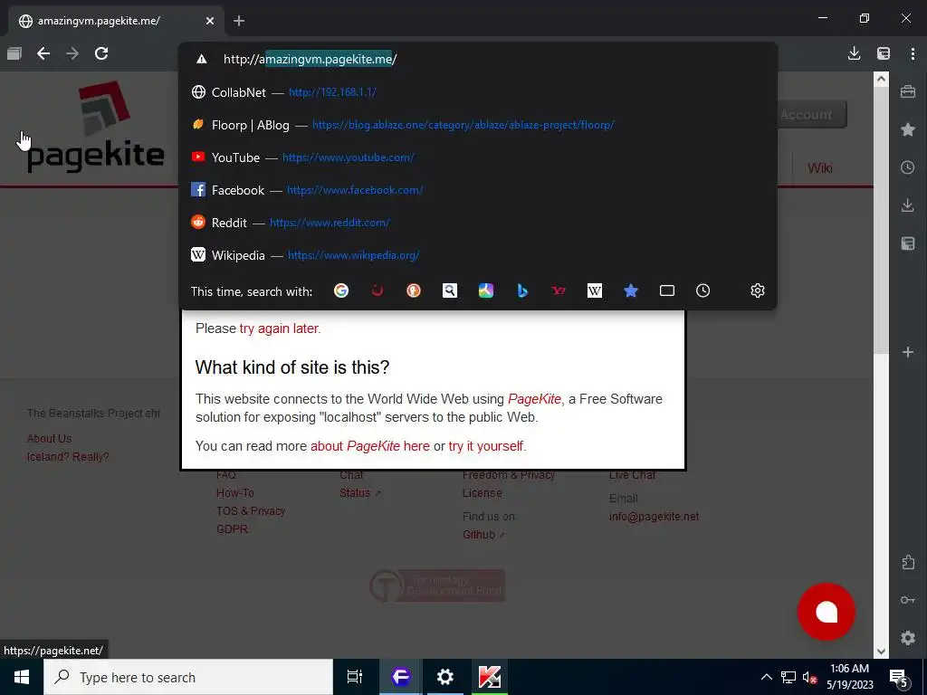This screenshot has height=695, width=927.
Task: Search this time with Yahoo Japan
Action: coord(558,290)
